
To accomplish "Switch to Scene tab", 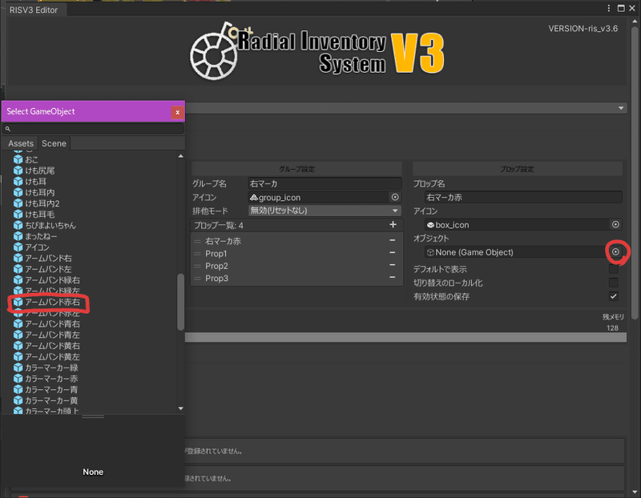I will click(54, 143).
